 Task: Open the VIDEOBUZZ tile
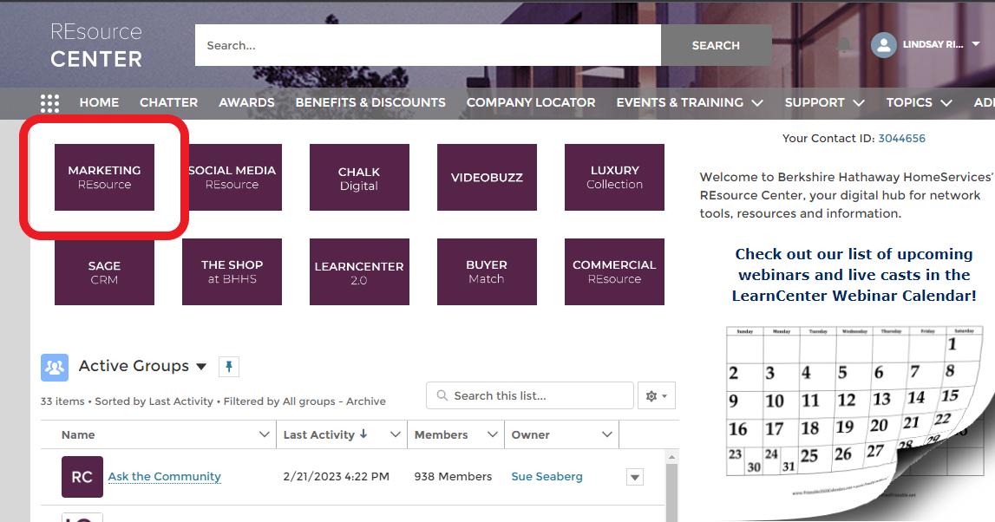coord(487,177)
